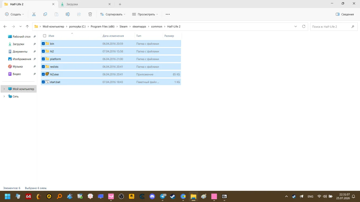Add a new Explorer tab
The height and width of the screenshot is (202, 360).
pos(120,4)
